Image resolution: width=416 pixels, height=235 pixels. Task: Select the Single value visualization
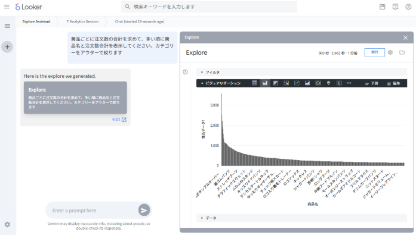pyautogui.click(x=339, y=83)
